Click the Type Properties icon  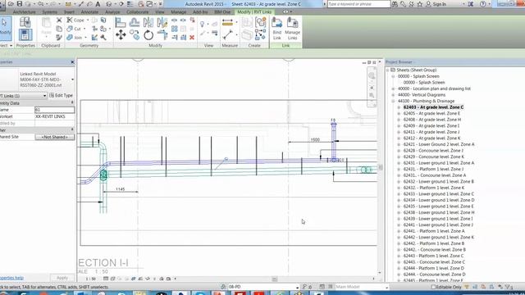(x=25, y=22)
